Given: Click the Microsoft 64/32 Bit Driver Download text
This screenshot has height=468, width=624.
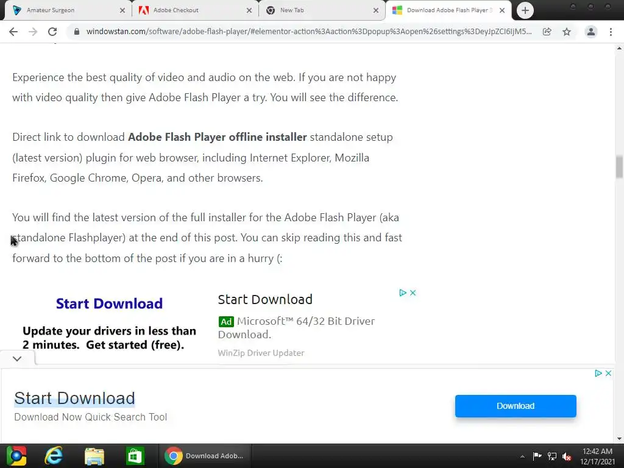Looking at the screenshot, I should coord(297,327).
